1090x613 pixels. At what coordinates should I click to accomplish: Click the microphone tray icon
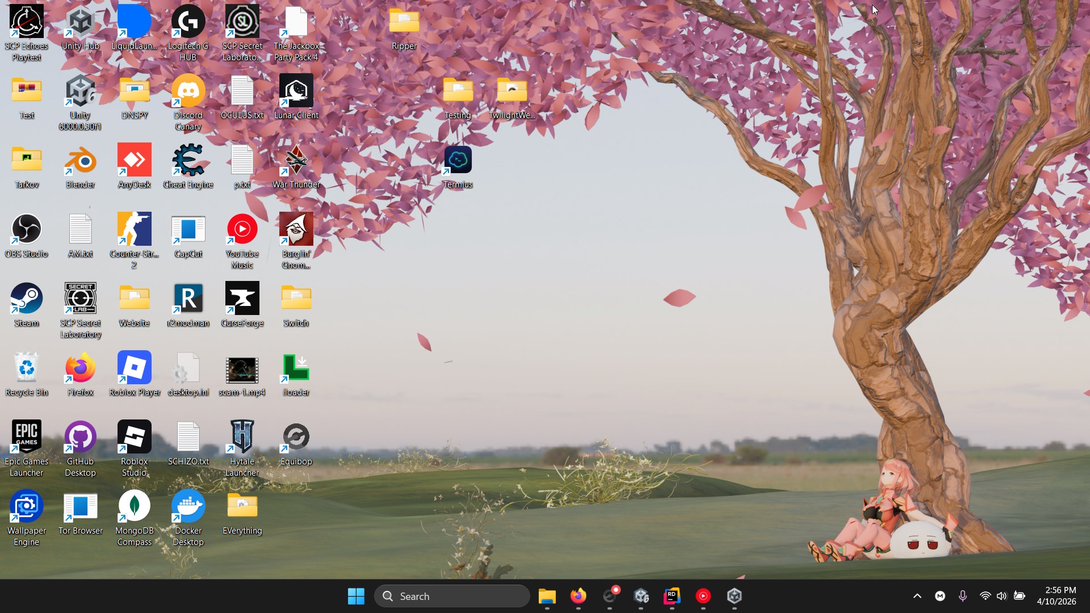coord(963,596)
